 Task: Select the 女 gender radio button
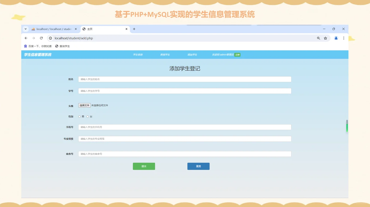pos(88,117)
